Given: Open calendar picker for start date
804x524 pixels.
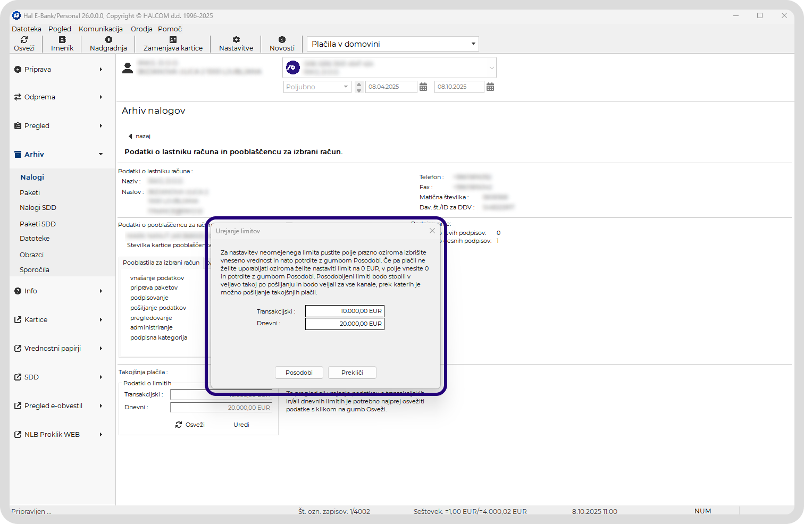Looking at the screenshot, I should [x=423, y=87].
